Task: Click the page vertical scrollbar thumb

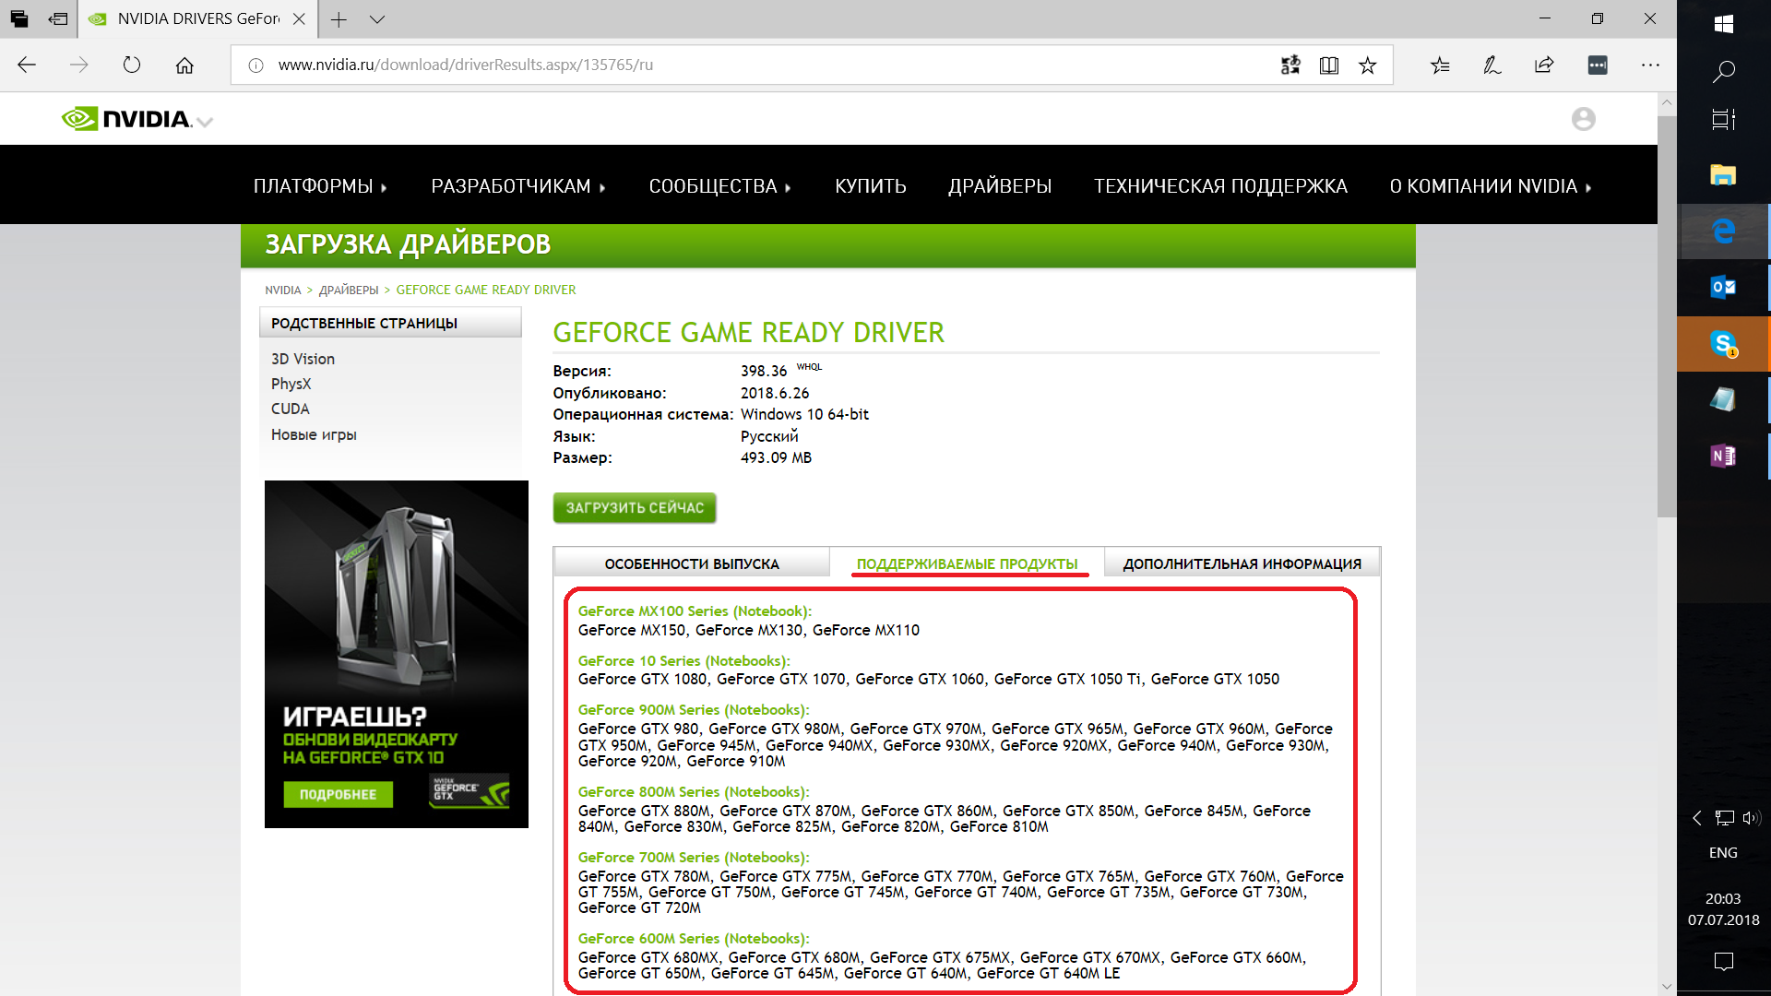Action: [x=1666, y=315]
